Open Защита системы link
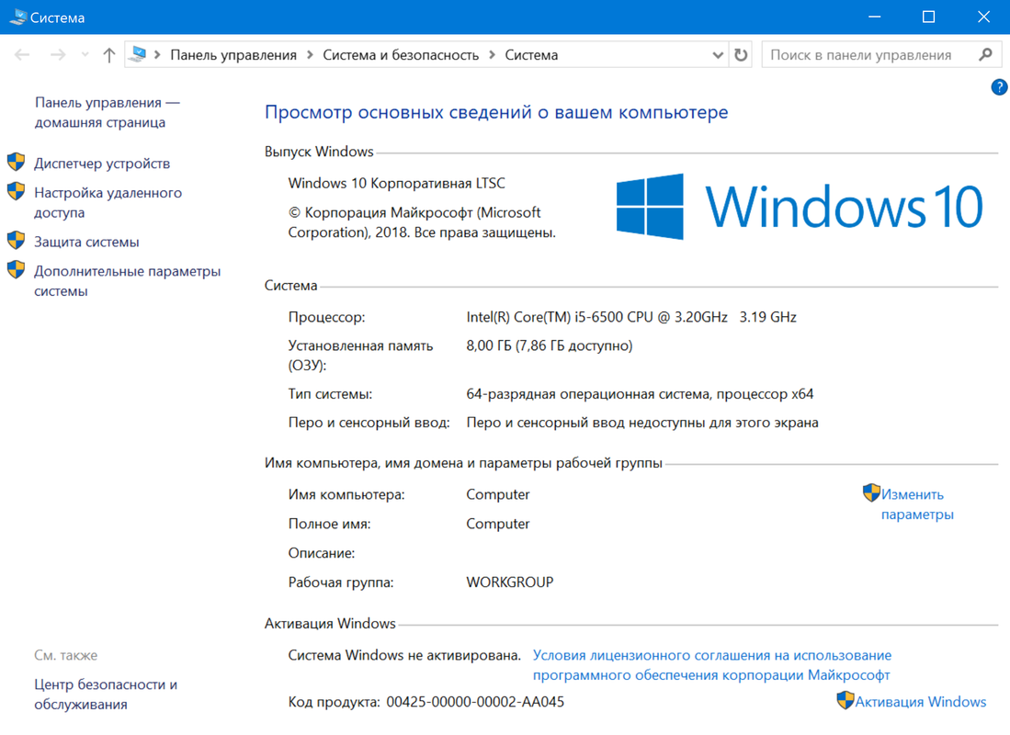Screen dimensions: 1010x735 pyautogui.click(x=86, y=242)
